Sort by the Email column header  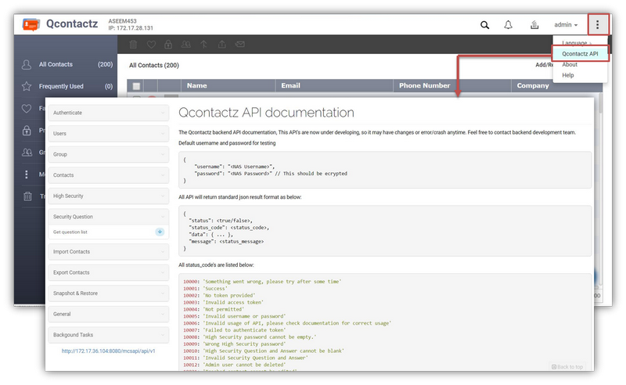click(334, 85)
